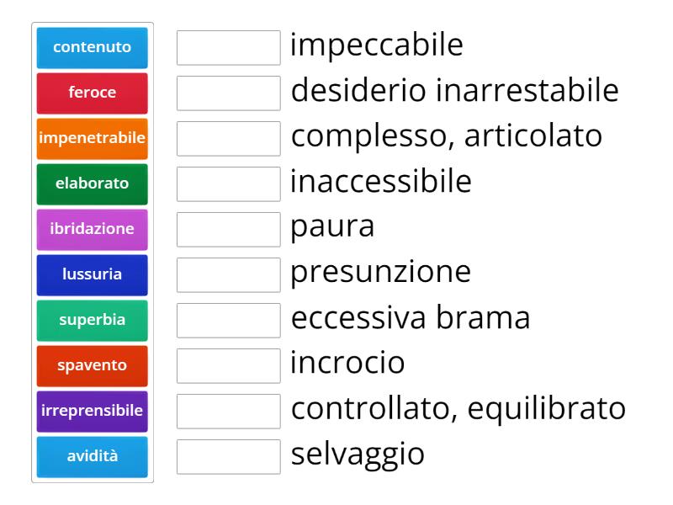Click the empty box for 'desiderio inarrestabile'
Screen dimensions: 673x505
click(x=229, y=93)
